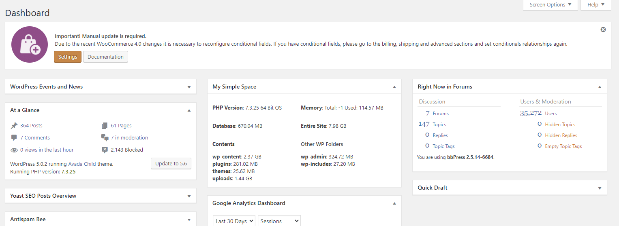The height and width of the screenshot is (226, 619).
Task: Dismiss the manual update notice
Action: [x=603, y=30]
